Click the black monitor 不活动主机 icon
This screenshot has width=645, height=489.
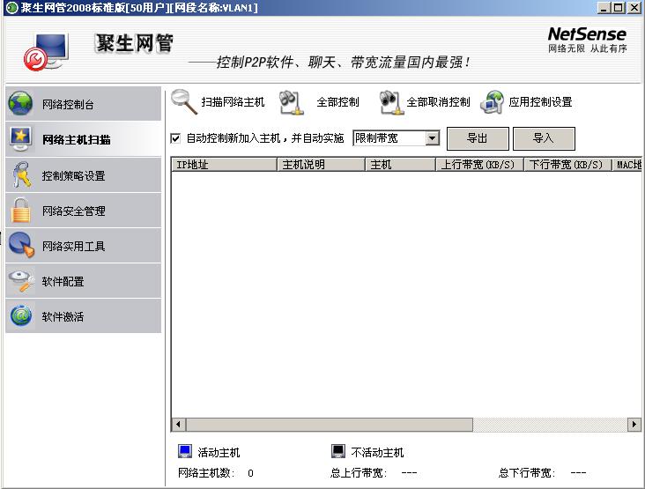338,451
